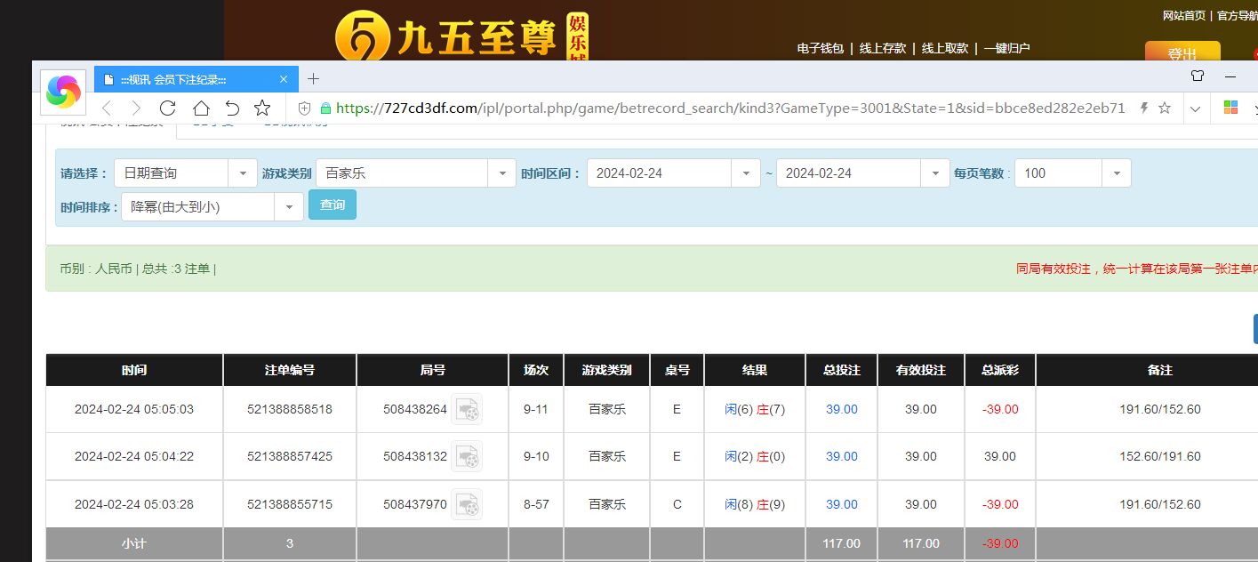1258x562 pixels.
Task: Click the browser back arrow
Action: point(107,108)
